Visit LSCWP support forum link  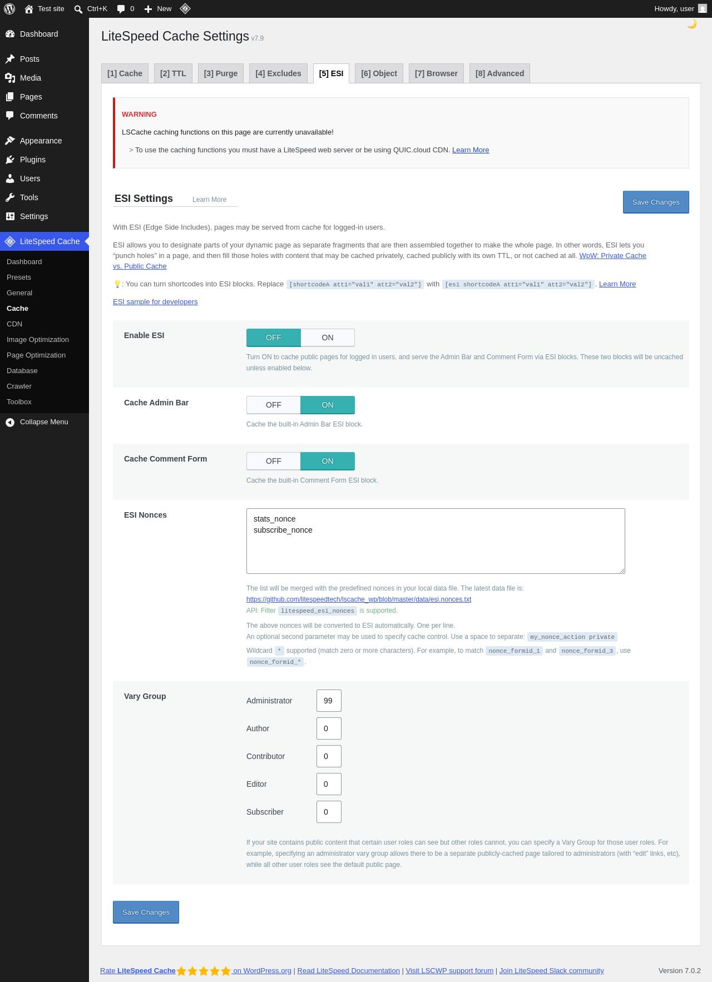click(x=449, y=971)
